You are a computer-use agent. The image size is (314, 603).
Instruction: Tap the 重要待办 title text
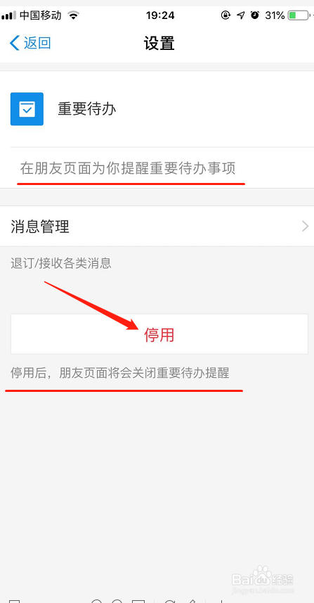(86, 109)
